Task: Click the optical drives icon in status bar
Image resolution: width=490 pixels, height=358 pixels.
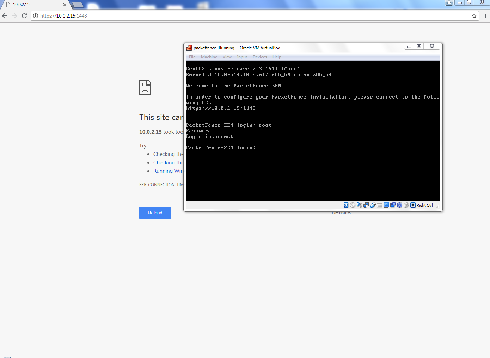Action: point(353,205)
